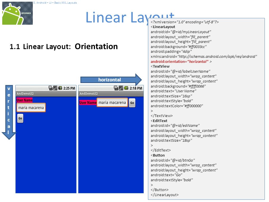Click the android:textSize="16sp" line
The width and height of the screenshot is (269, 202).
(x=171, y=96)
